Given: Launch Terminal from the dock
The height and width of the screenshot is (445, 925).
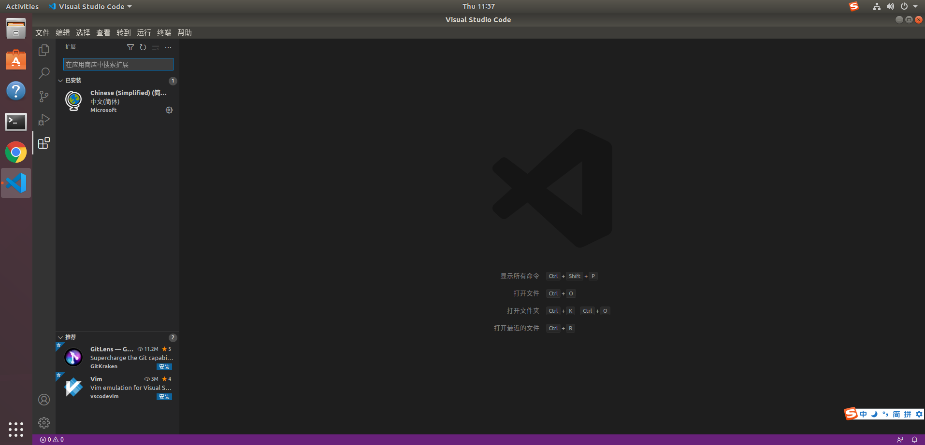Looking at the screenshot, I should coord(16,122).
